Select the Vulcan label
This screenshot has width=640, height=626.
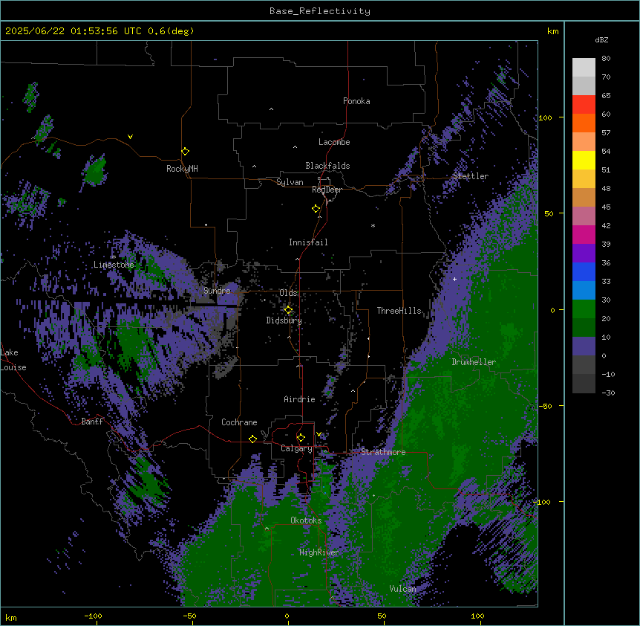point(403,589)
